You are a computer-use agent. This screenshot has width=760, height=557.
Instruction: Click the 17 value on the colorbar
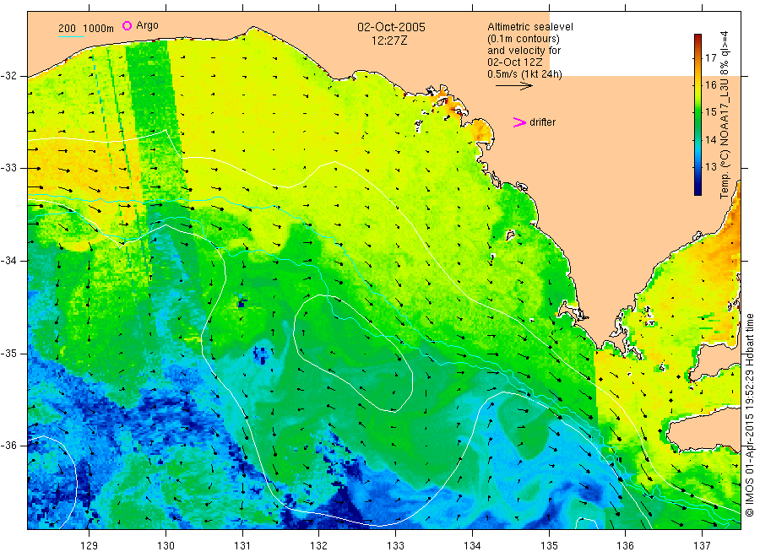710,58
